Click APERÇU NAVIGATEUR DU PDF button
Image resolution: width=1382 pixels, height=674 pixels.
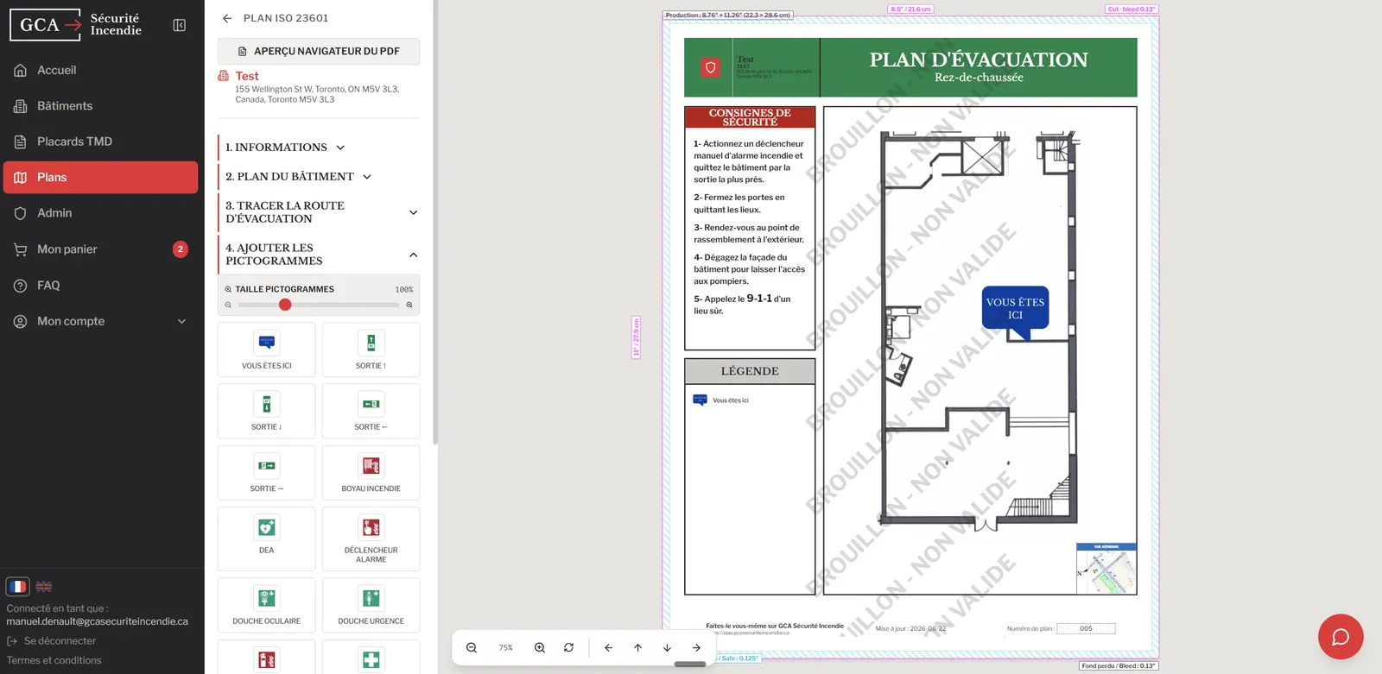pyautogui.click(x=319, y=51)
